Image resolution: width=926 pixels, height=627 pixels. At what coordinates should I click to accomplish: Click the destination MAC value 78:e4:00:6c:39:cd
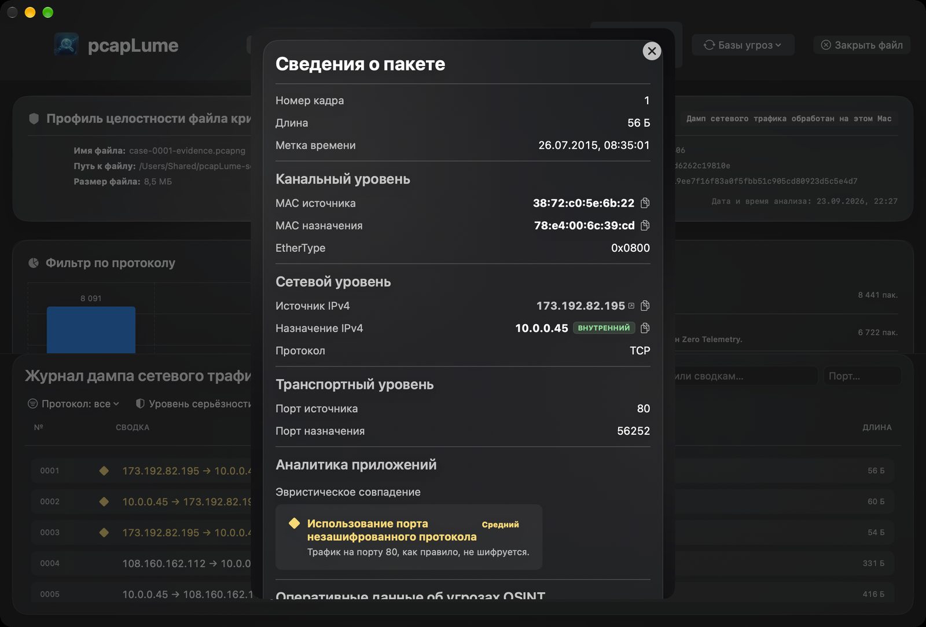point(584,225)
